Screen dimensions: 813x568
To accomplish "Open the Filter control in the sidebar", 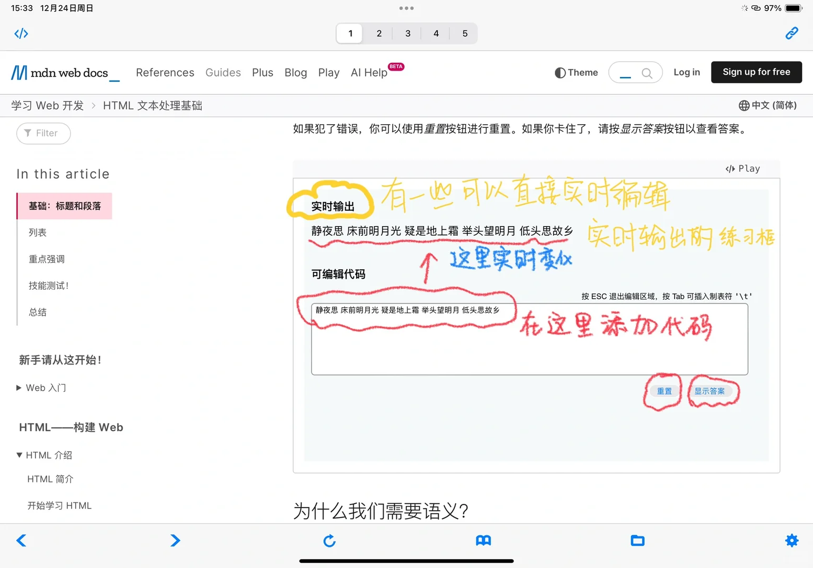I will 43,133.
